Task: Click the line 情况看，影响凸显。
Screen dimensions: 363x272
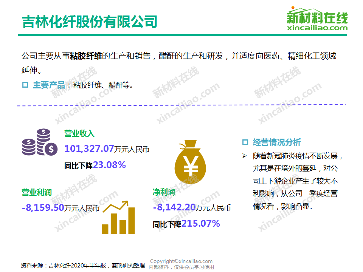Action: point(283,206)
